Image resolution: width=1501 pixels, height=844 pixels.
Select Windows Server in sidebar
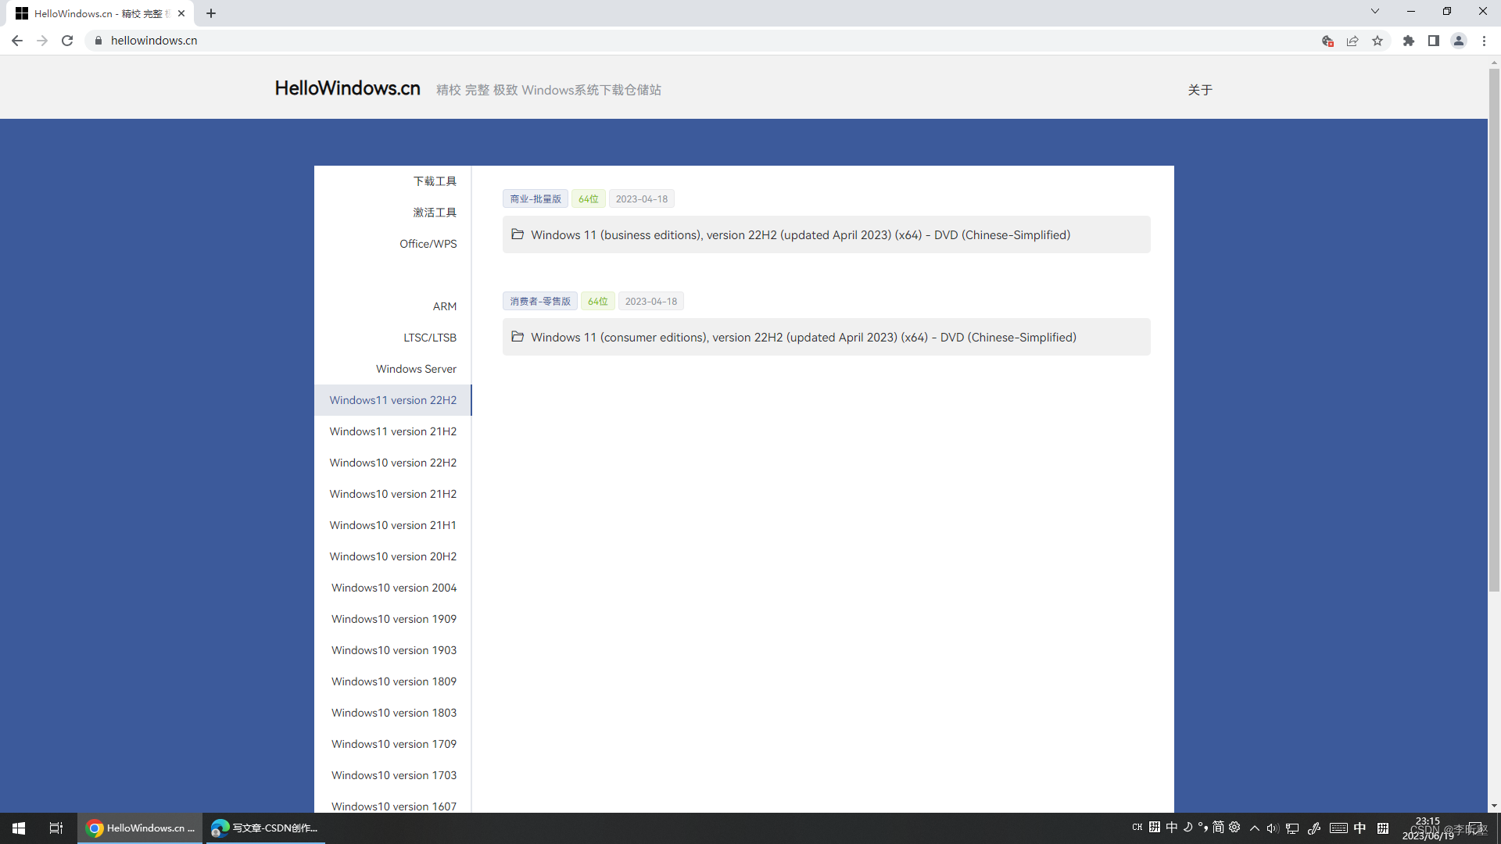[416, 369]
